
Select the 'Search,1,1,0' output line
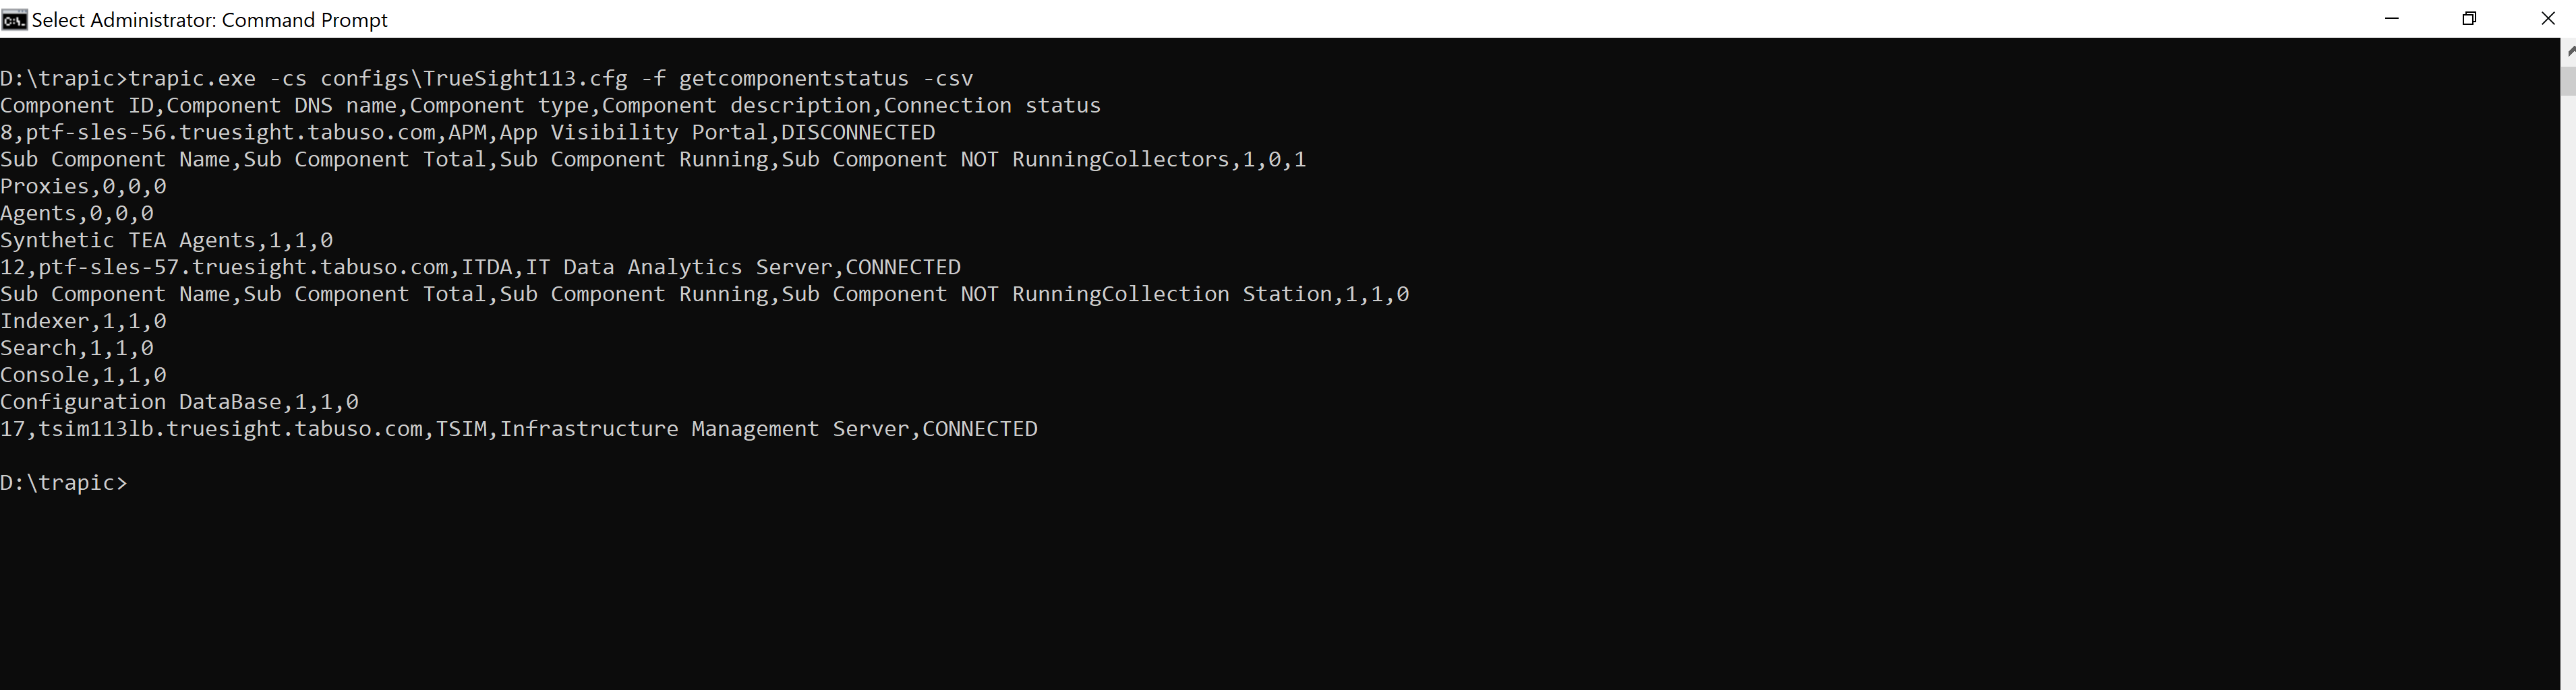click(x=77, y=348)
